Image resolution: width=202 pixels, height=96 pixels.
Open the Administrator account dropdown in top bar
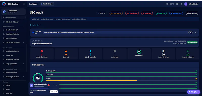click(194, 4)
